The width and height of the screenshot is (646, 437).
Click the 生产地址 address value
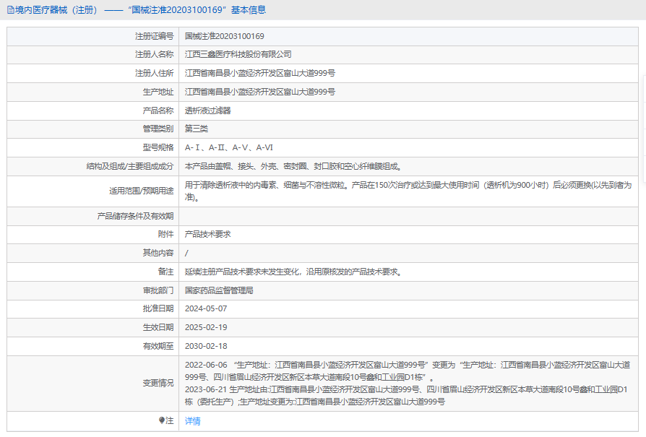click(260, 92)
